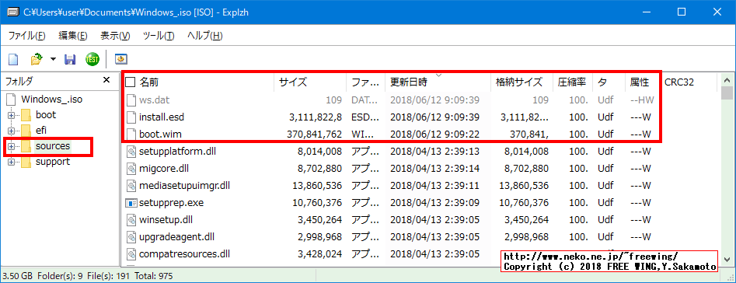This screenshot has width=736, height=283.
Task: Select the winsetup.dll file name
Action: [166, 220]
